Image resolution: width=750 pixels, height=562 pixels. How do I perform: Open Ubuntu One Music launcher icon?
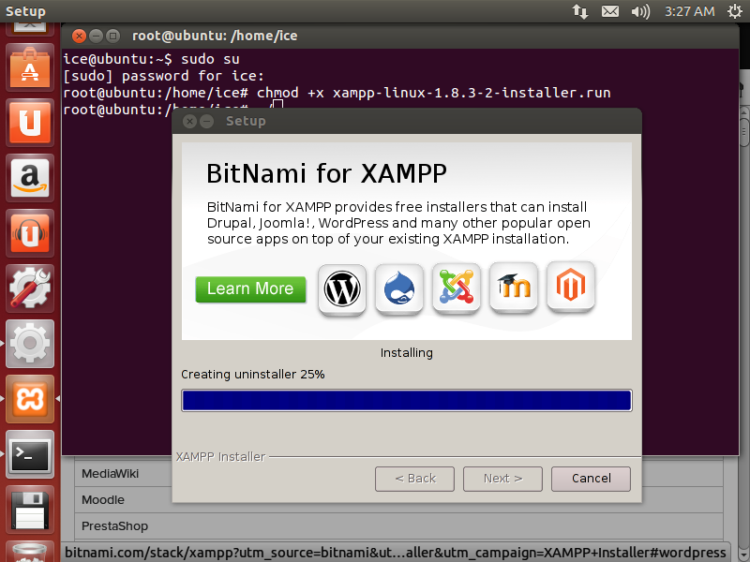click(30, 233)
